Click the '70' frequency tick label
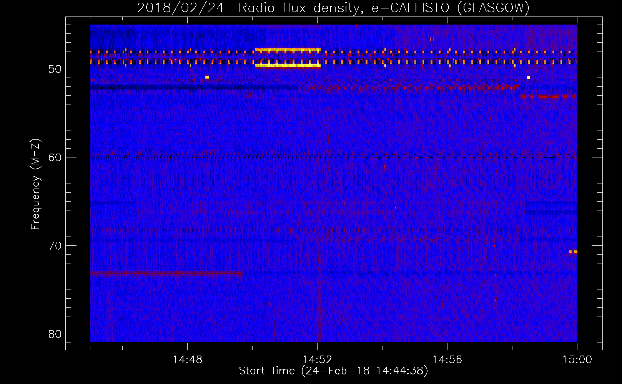 55,246
